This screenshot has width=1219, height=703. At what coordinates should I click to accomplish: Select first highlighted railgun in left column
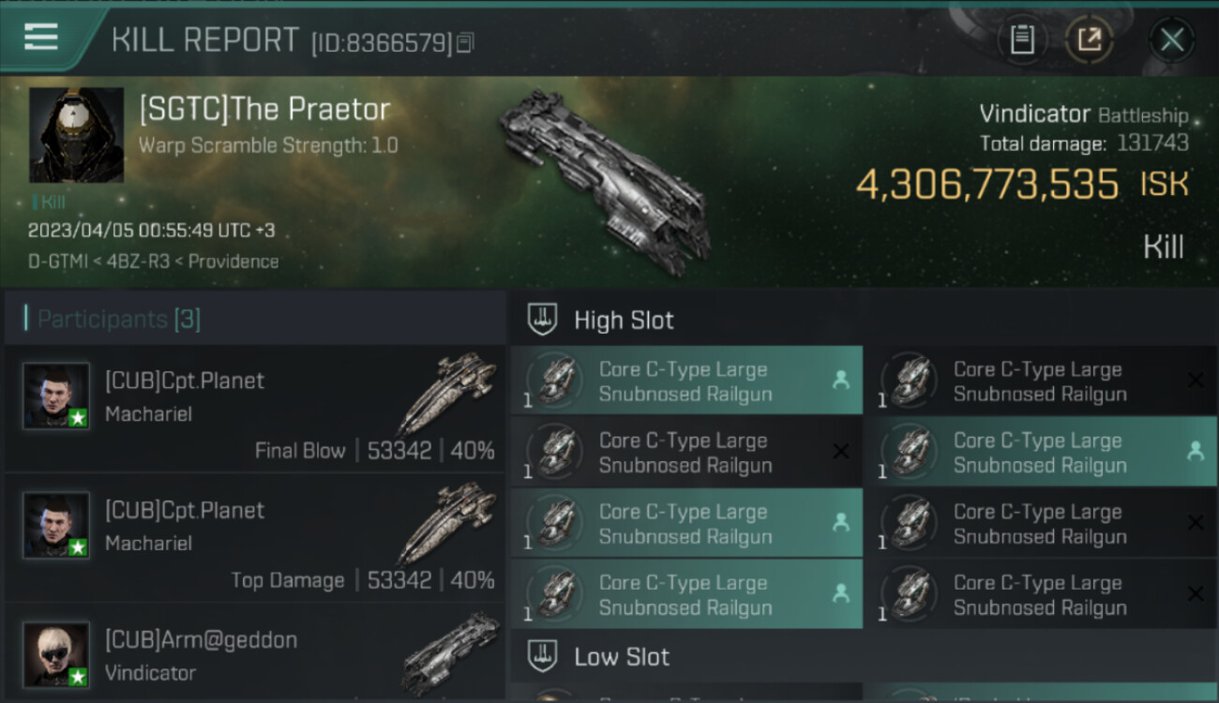coord(686,381)
